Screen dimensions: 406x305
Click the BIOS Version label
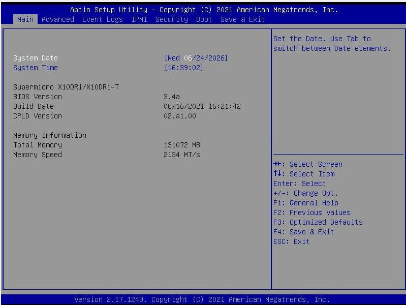(x=38, y=97)
